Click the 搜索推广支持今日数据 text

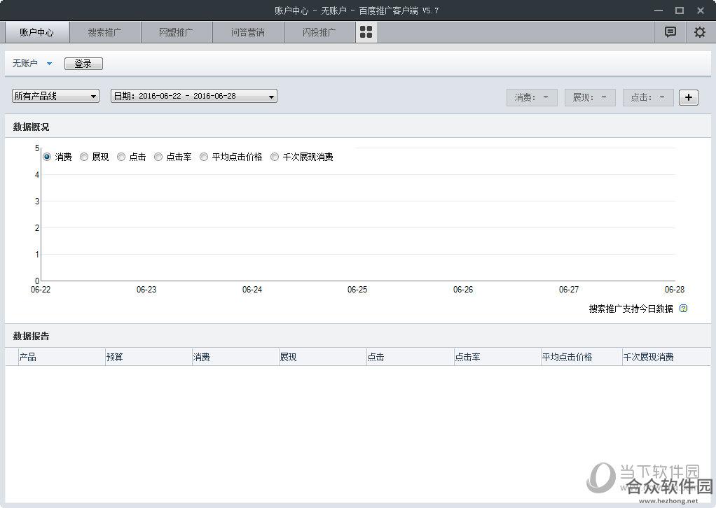coord(631,309)
